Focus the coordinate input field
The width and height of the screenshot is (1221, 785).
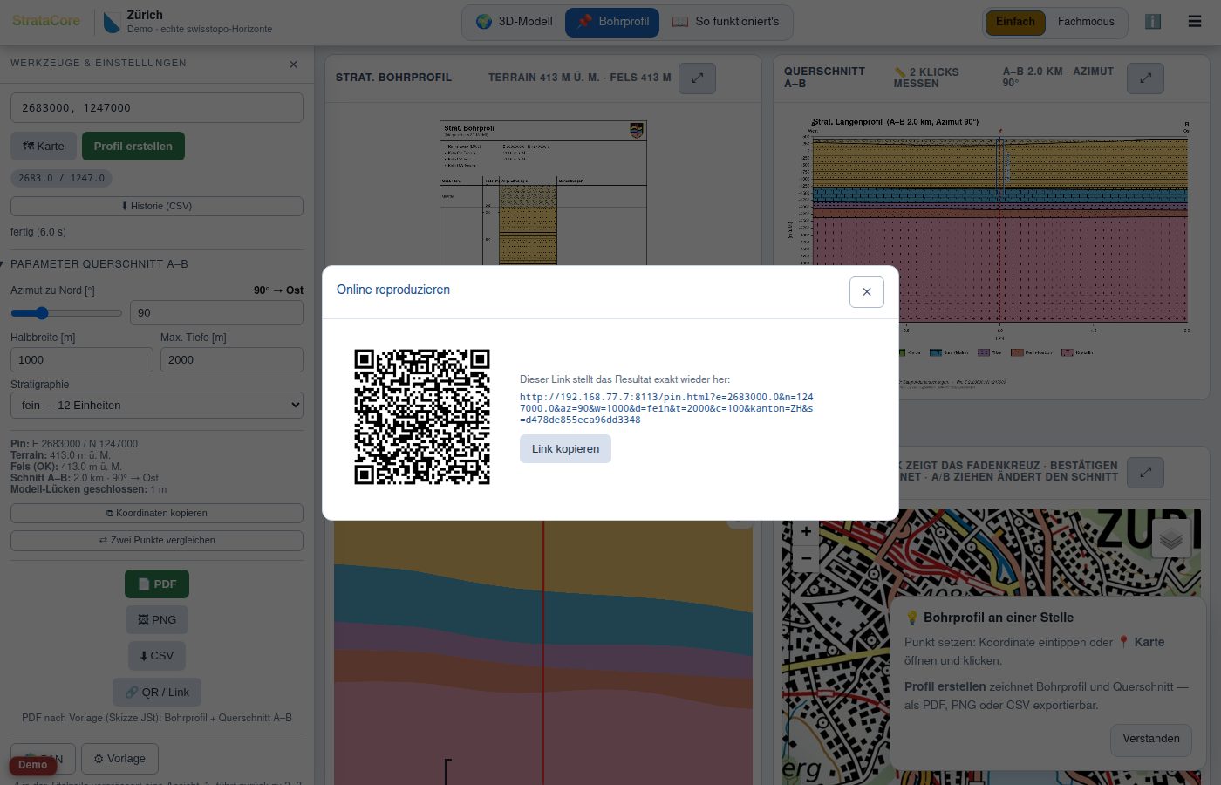[157, 108]
